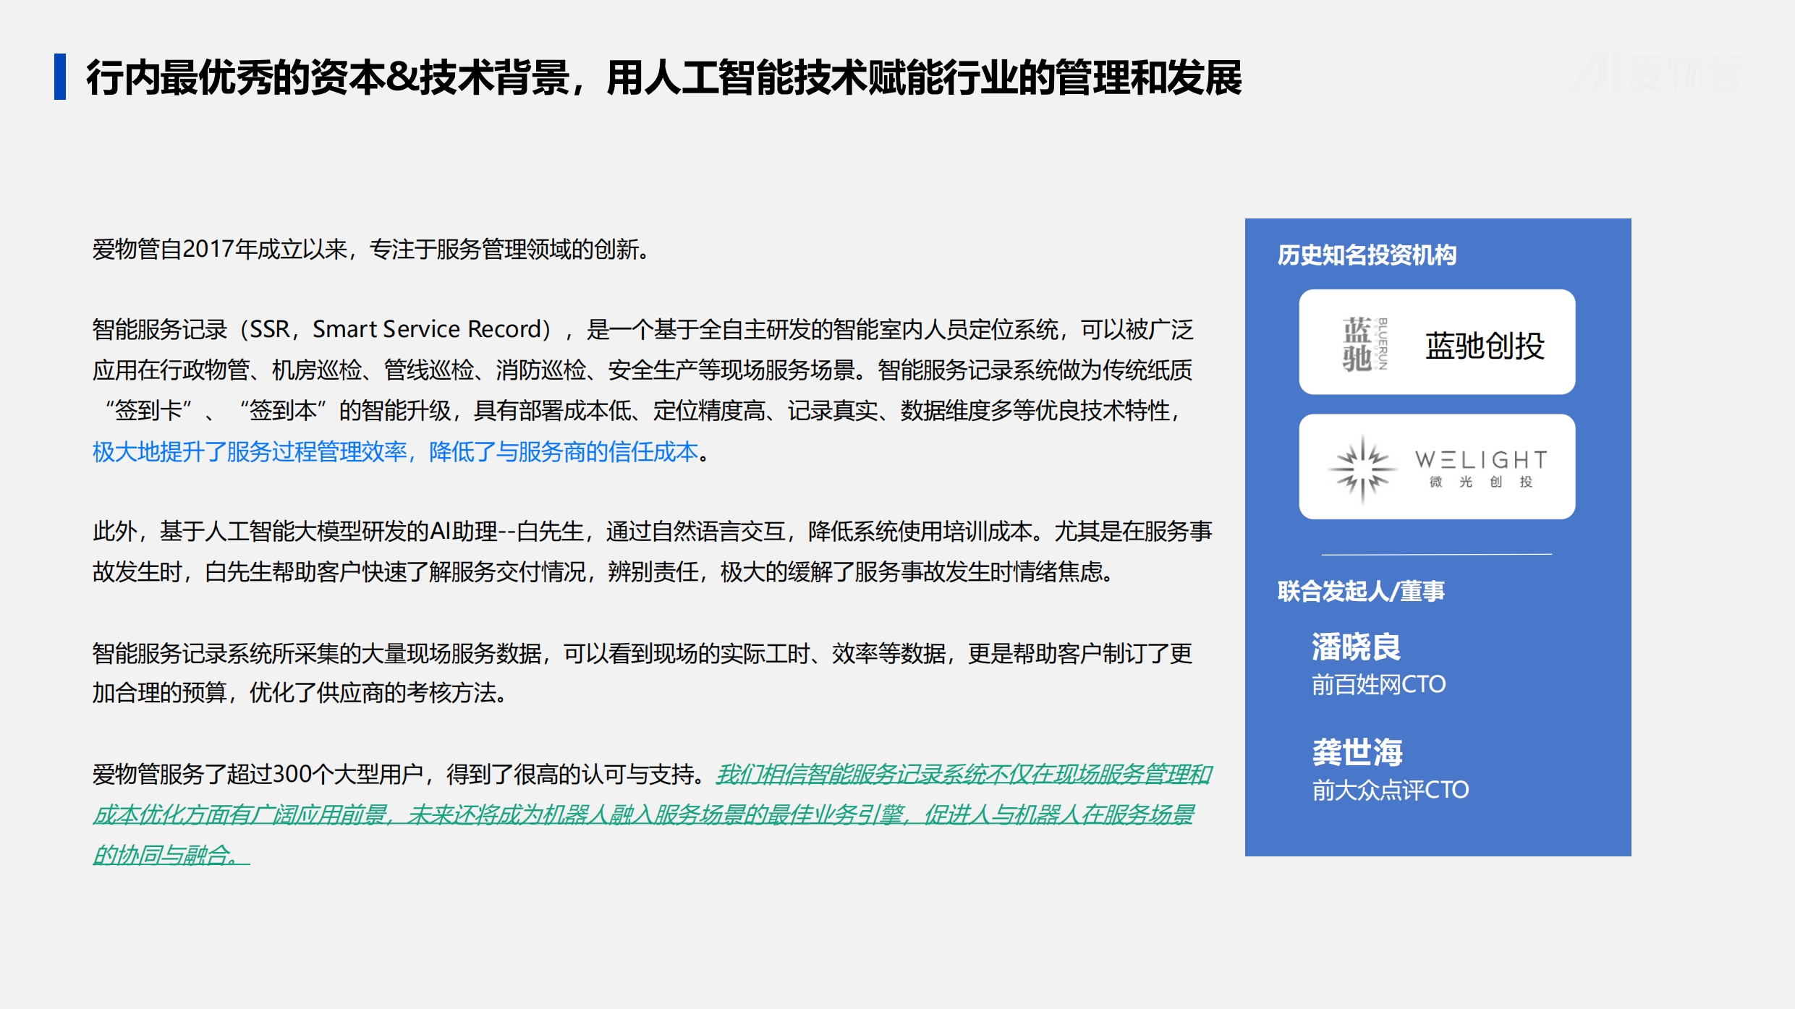
Task: Click the line starting with 加合理的预算
Action: (300, 693)
